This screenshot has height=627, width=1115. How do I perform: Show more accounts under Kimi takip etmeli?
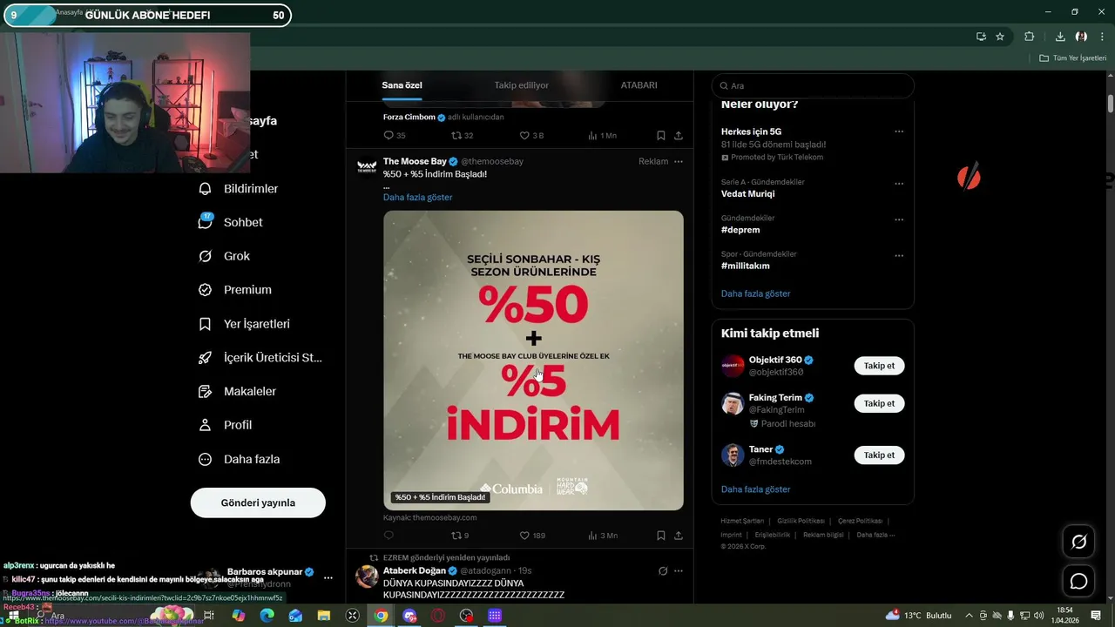pyautogui.click(x=755, y=489)
